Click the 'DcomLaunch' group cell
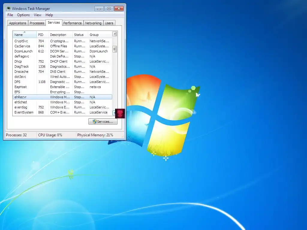This screenshot has width=307, height=230. (x=99, y=51)
